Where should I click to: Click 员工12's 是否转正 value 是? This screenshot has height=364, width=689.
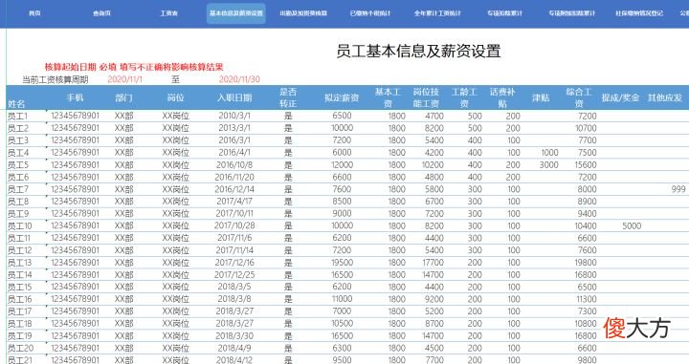(x=288, y=250)
